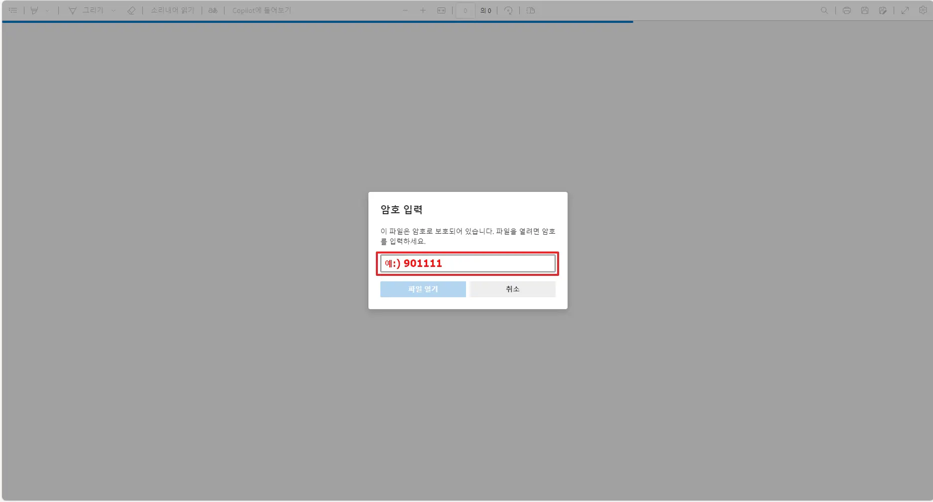Click 소리내어 읽기 read aloud
Image resolution: width=933 pixels, height=502 pixels.
coord(172,10)
